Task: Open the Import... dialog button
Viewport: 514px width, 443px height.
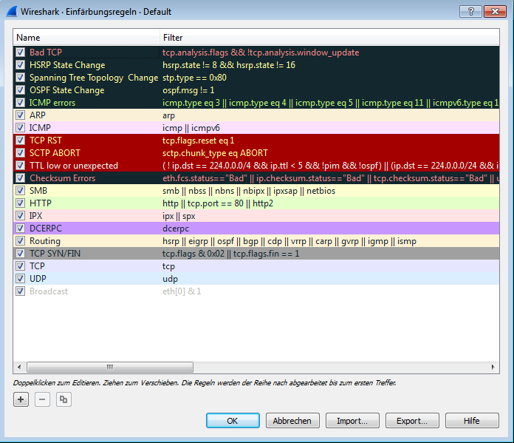Action: (352, 421)
